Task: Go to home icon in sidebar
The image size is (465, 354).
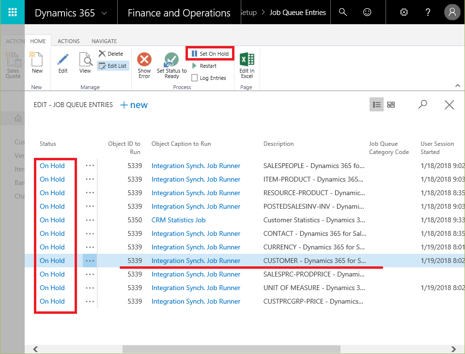Action: (18, 118)
